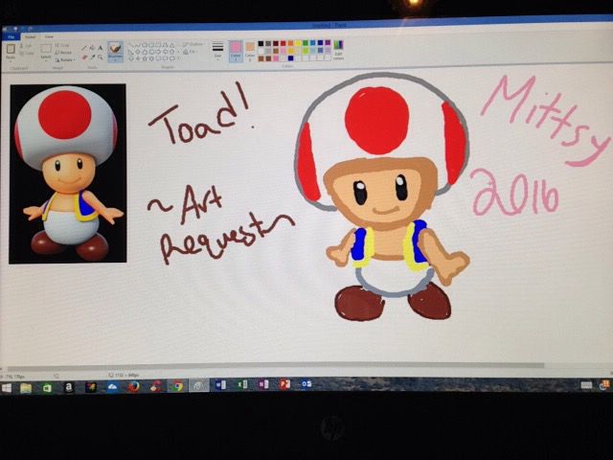
Task: Expand the Paste dropdown arrow
Action: tap(11, 59)
